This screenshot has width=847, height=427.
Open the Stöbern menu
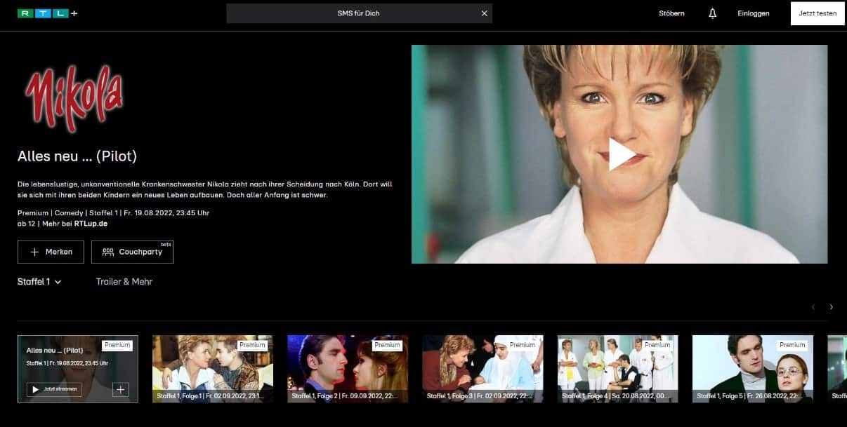click(671, 13)
